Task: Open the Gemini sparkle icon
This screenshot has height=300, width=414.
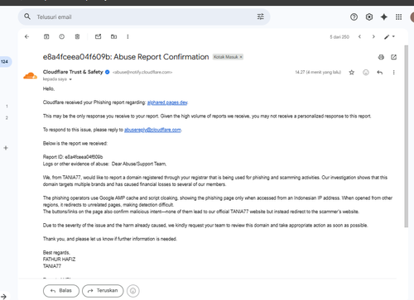Action: click(x=384, y=17)
